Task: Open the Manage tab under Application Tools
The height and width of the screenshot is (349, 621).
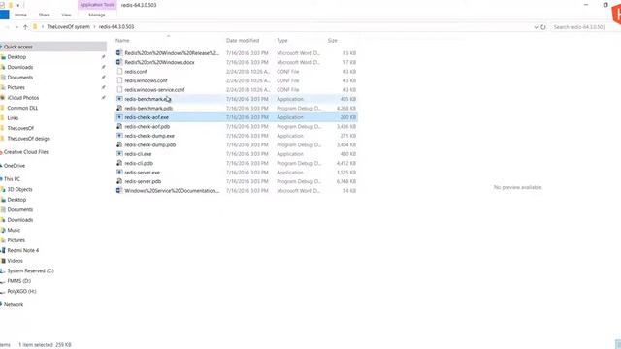Action: click(97, 15)
